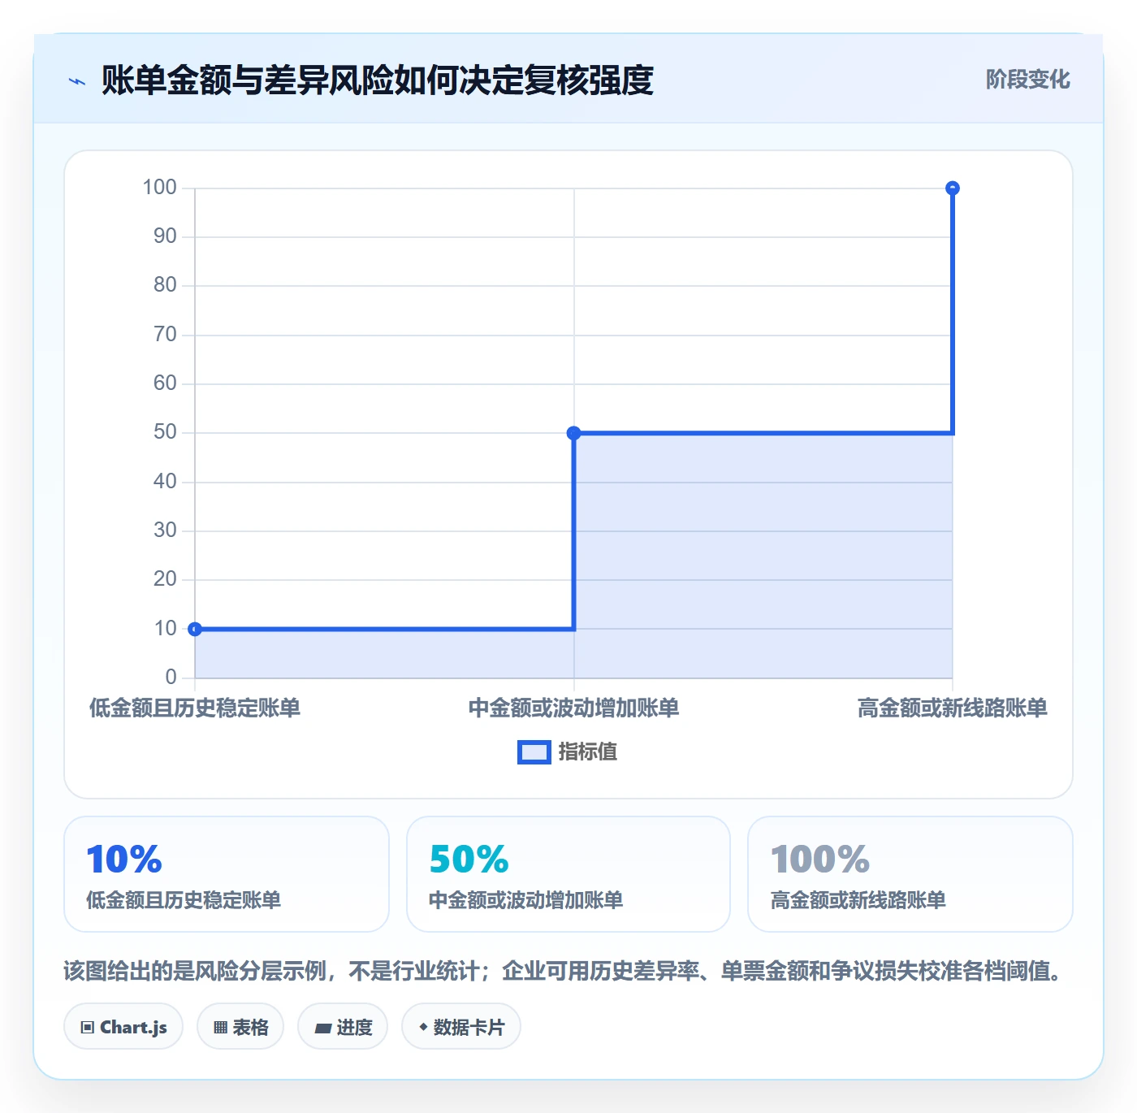
Task: Select the data point at value 50
Action: 573,433
